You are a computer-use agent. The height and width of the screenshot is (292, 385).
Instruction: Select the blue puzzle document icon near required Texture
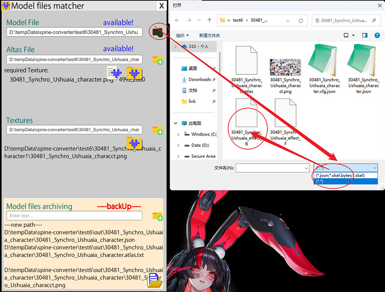pyautogui.click(x=114, y=73)
